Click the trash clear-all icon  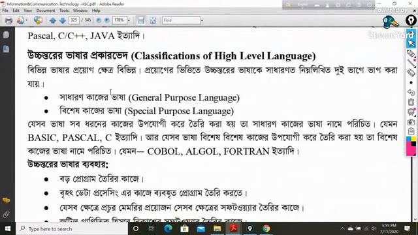tap(411, 102)
